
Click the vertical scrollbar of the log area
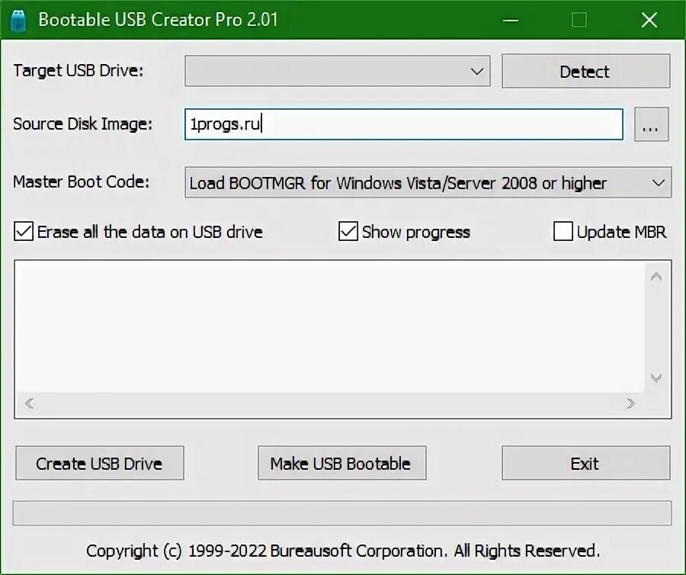click(656, 328)
